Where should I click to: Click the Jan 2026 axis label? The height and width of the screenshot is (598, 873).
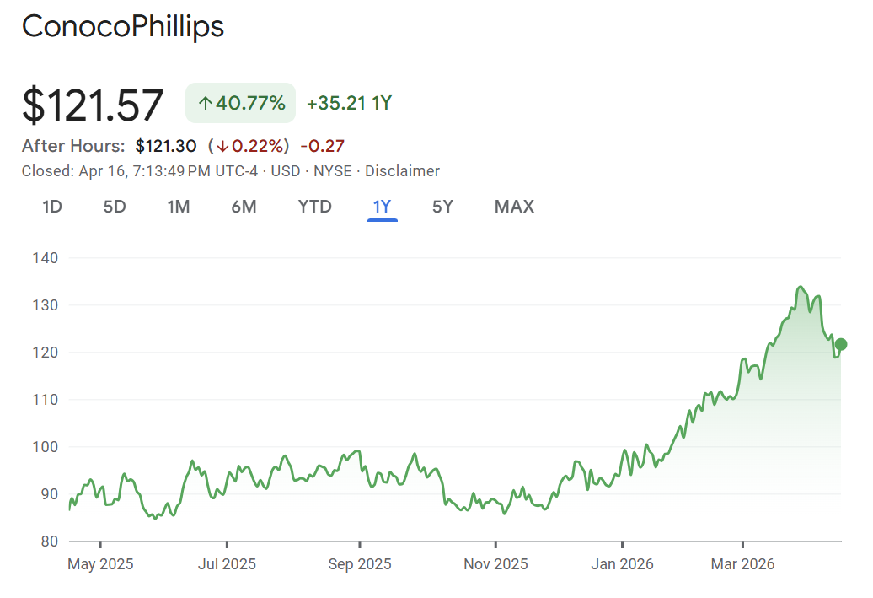tap(622, 564)
